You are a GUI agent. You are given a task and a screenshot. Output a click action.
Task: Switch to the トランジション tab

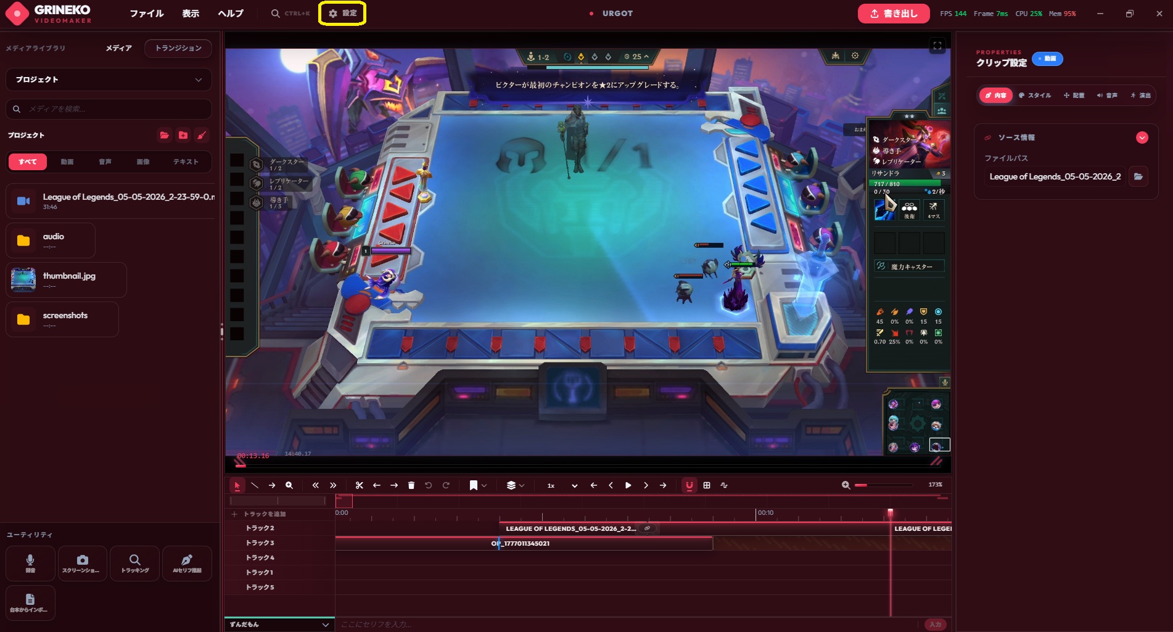pyautogui.click(x=178, y=48)
